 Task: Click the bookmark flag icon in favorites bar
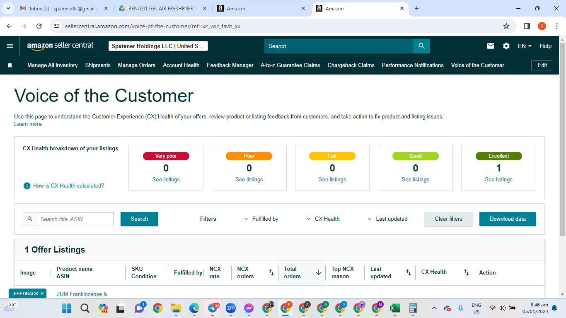[x=10, y=65]
